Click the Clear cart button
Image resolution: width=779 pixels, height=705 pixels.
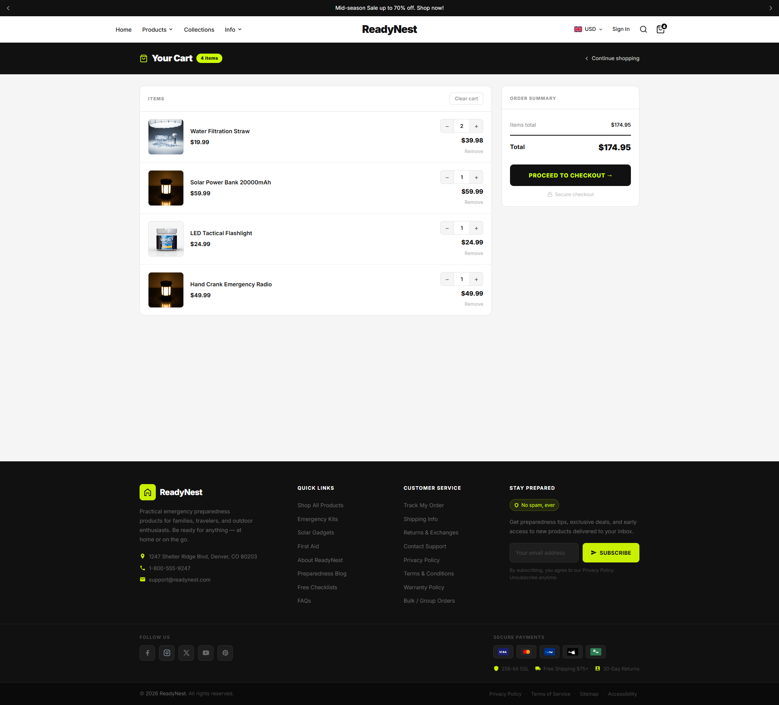pyautogui.click(x=466, y=99)
